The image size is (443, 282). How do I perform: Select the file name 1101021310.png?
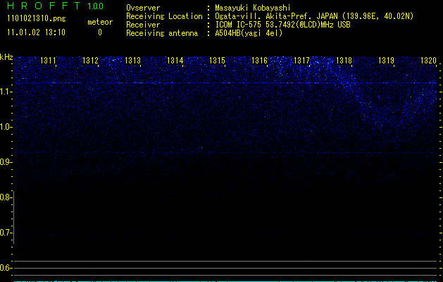click(x=37, y=19)
